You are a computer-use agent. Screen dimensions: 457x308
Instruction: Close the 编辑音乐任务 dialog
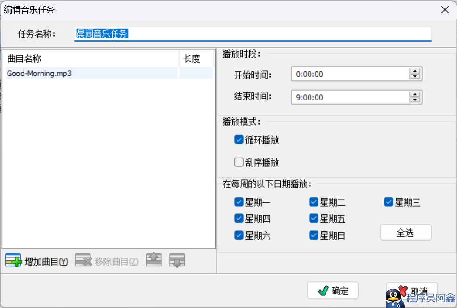(x=445, y=9)
